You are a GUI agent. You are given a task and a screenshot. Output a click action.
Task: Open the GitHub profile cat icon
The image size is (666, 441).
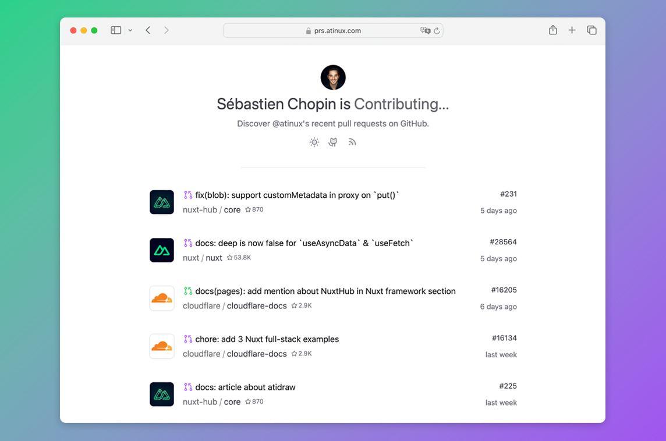pyautogui.click(x=333, y=142)
